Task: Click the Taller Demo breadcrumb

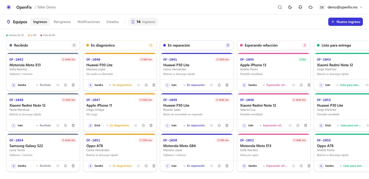Action: point(47,7)
